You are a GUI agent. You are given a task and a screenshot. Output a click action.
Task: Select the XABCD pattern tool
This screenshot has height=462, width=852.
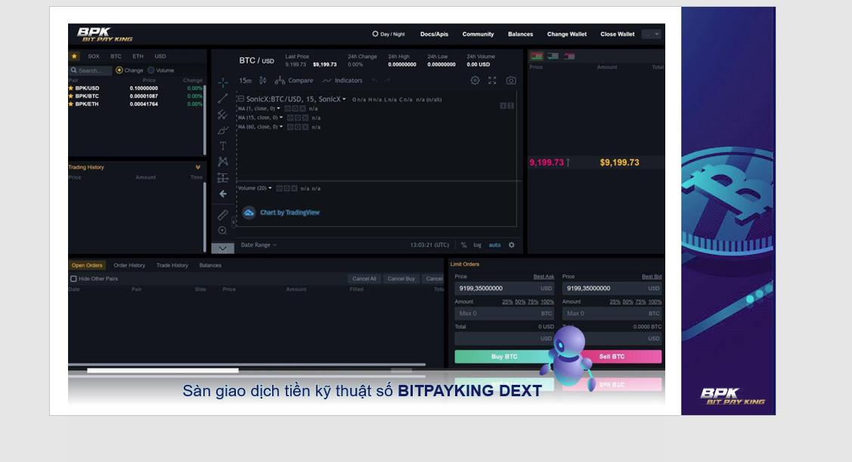[223, 161]
